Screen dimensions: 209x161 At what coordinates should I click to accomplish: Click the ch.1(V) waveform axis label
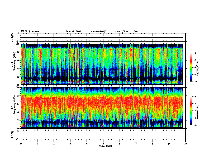13,37
